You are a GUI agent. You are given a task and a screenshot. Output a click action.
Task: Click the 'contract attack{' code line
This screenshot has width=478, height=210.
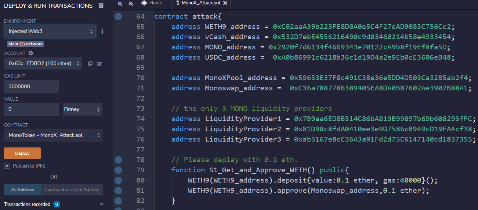pos(188,16)
